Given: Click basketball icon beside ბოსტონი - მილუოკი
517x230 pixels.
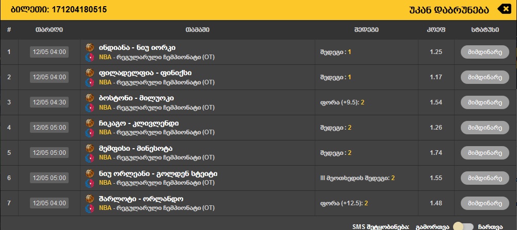Looking at the screenshot, I should pos(90,97).
